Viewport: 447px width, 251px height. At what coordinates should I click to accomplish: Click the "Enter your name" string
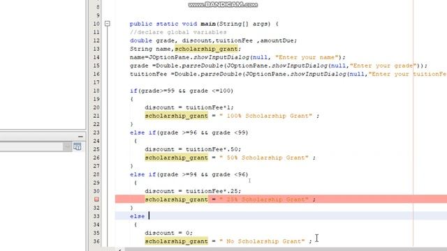[x=308, y=57]
